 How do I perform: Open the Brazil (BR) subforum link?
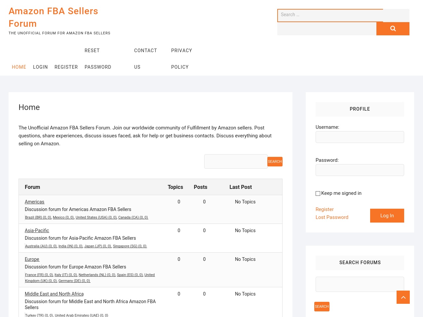38,217
